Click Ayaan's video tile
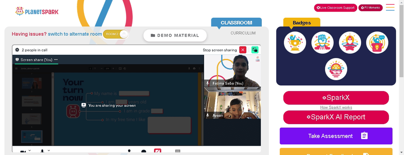Viewport: 404px width, 155px height. (x=232, y=103)
